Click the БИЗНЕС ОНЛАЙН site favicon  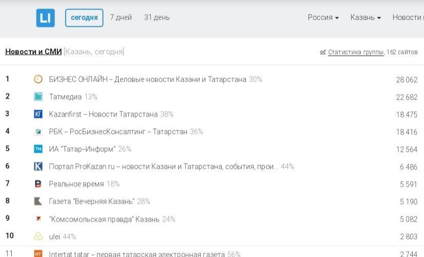point(38,80)
